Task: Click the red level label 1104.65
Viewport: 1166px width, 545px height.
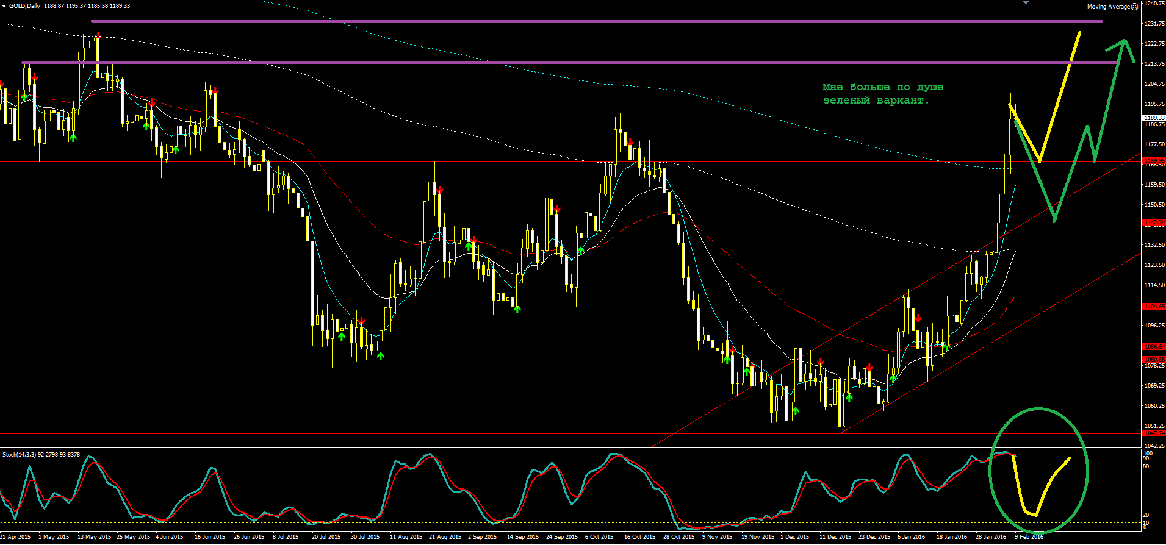Action: point(1154,307)
